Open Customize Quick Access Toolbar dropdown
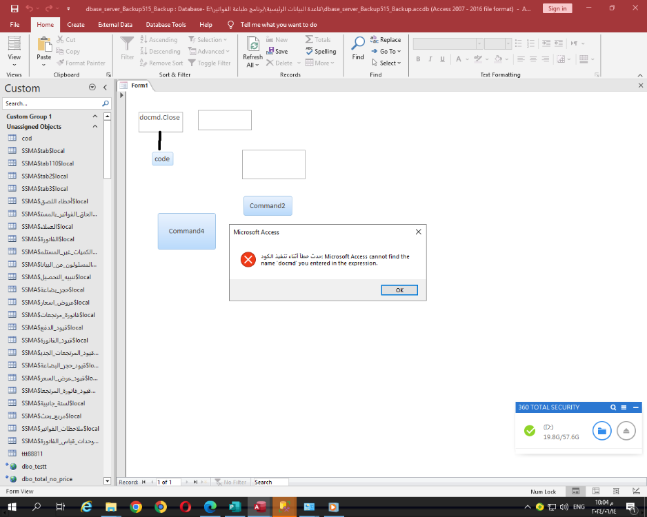The width and height of the screenshot is (647, 517). click(x=68, y=9)
